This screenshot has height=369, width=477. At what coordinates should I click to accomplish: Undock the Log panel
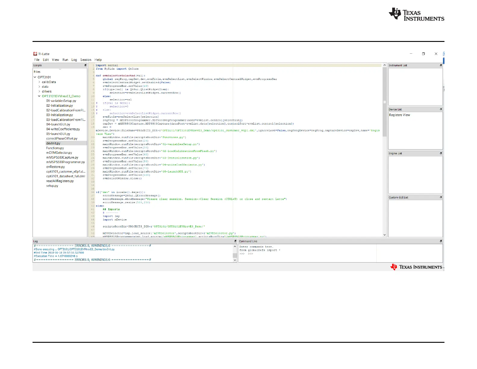[235, 241]
